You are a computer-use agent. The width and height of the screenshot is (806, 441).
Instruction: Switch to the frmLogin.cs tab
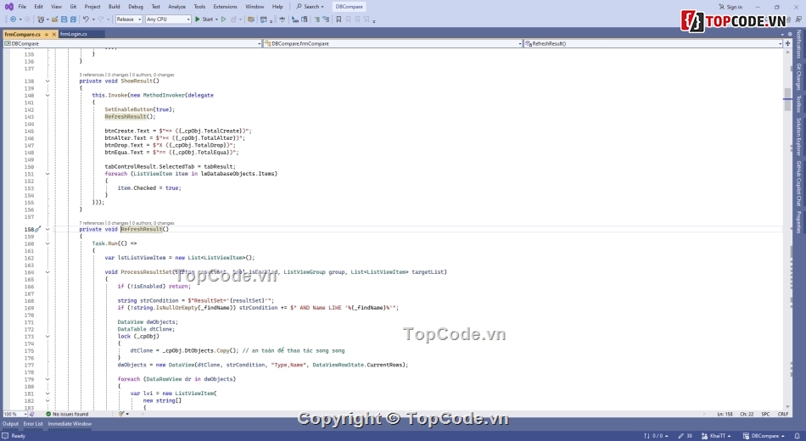pos(74,34)
